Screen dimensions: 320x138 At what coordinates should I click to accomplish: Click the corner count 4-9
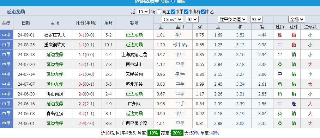point(108,104)
